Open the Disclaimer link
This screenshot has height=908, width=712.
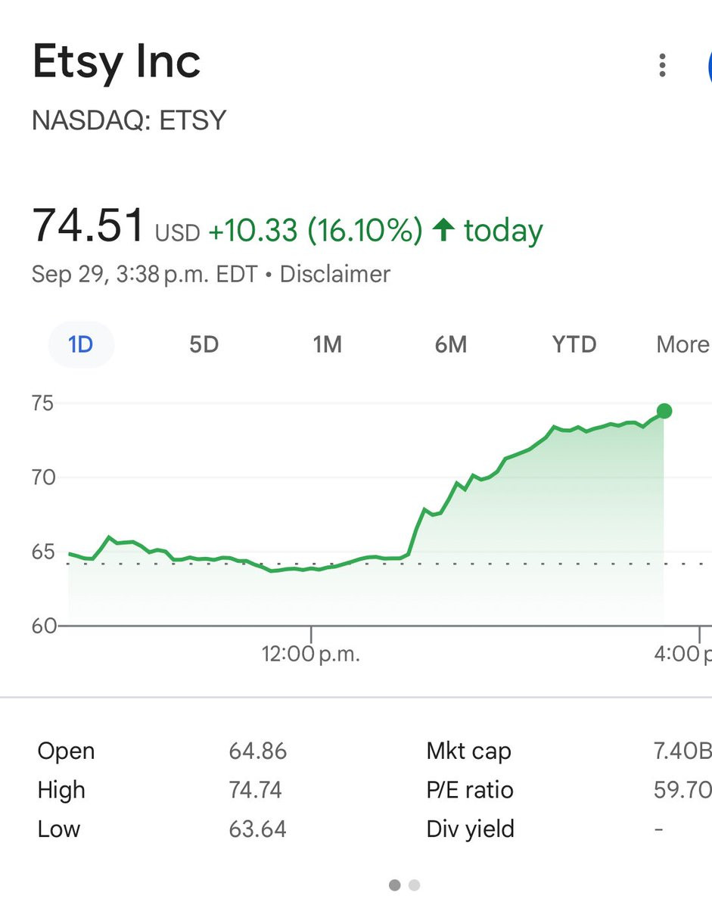[334, 274]
